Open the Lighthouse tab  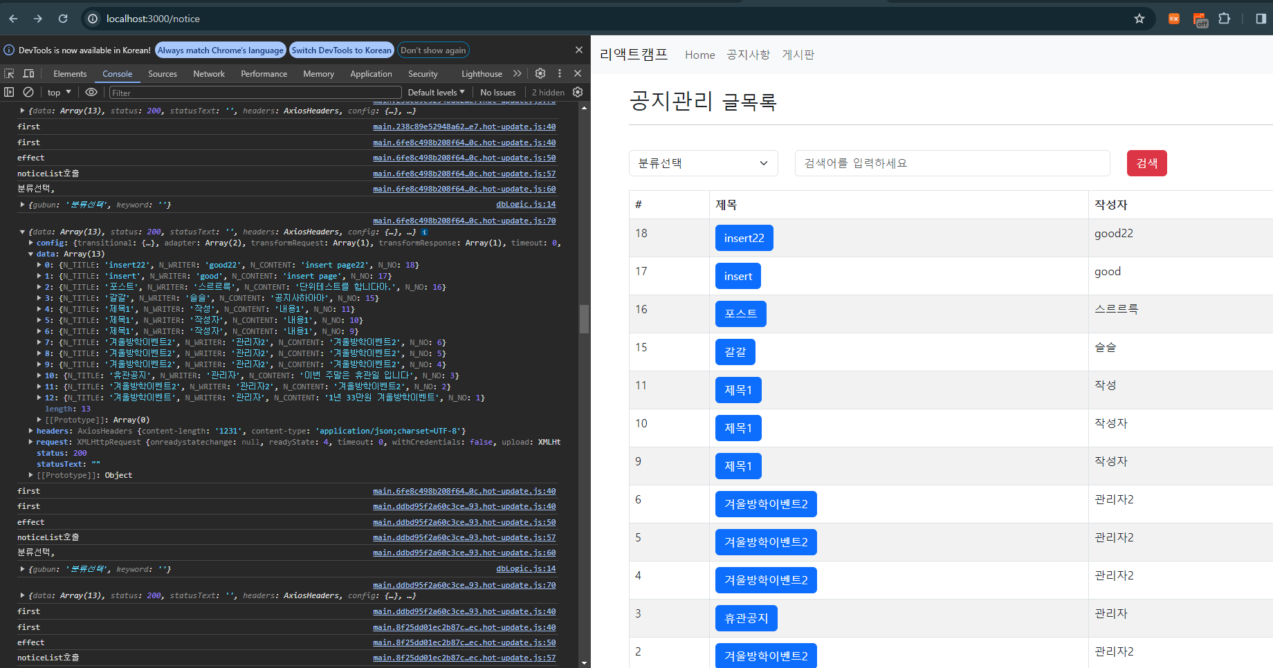tap(482, 74)
